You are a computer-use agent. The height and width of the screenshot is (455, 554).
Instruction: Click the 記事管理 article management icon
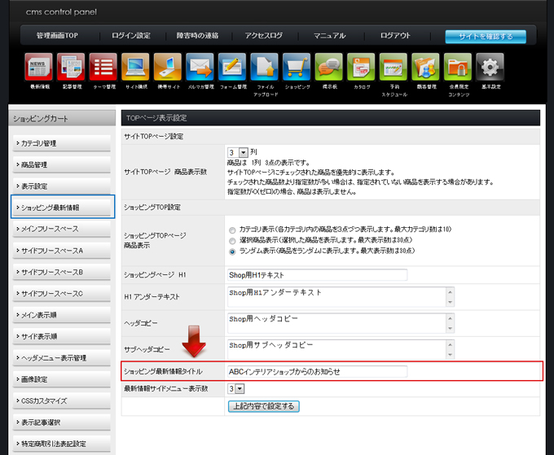tap(72, 67)
